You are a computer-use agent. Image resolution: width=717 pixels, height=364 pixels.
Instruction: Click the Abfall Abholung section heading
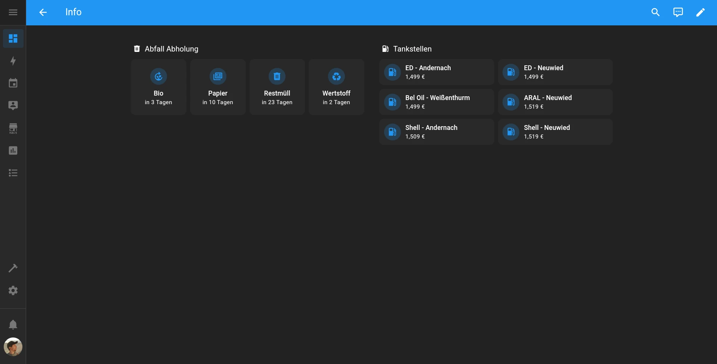tap(171, 49)
